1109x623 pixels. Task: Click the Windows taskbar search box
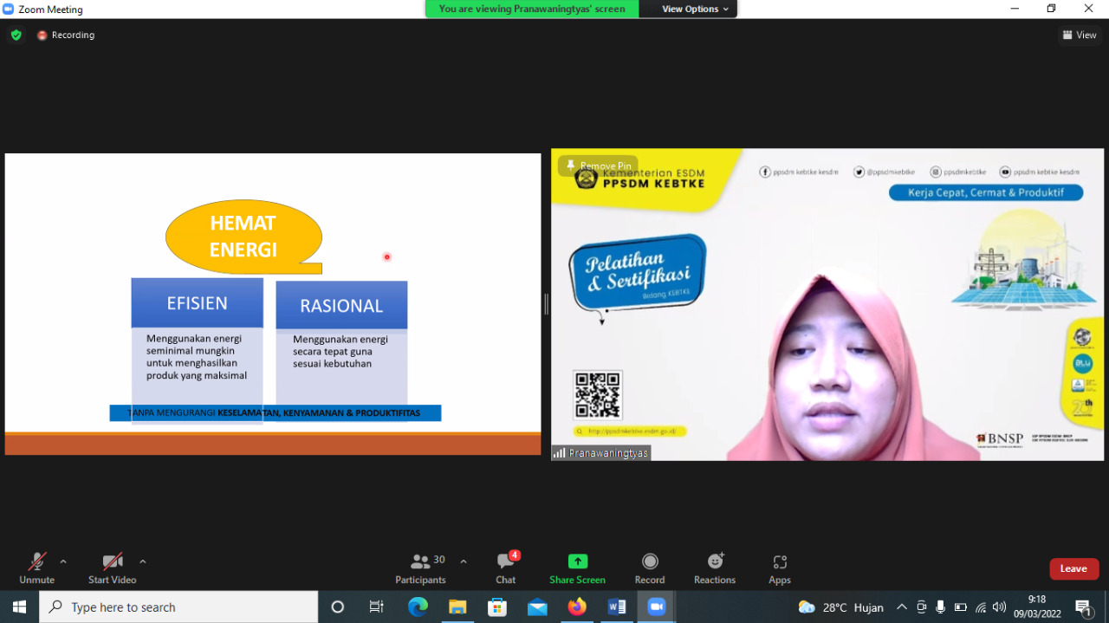tap(178, 607)
